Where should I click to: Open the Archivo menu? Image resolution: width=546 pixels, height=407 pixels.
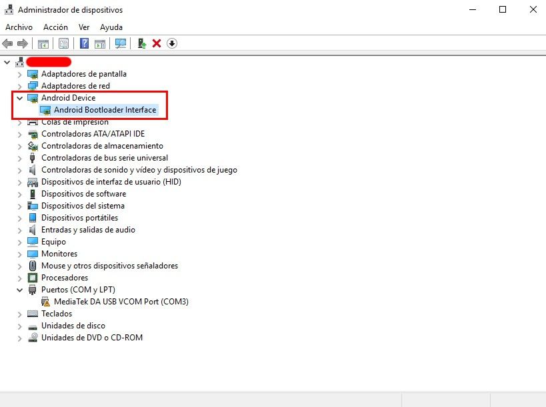pos(19,27)
